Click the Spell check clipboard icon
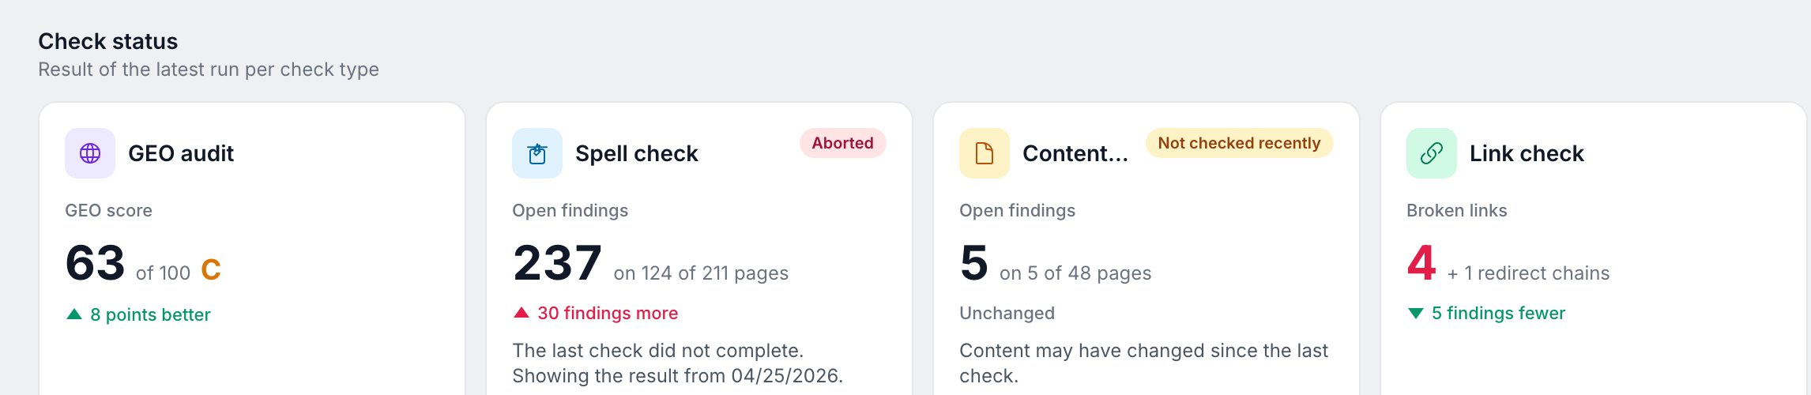1811x395 pixels. 537,153
